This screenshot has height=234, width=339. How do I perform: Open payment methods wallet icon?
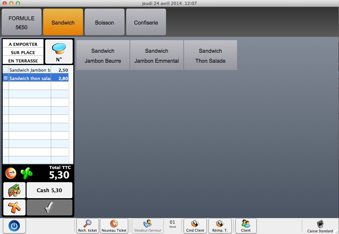(14, 190)
